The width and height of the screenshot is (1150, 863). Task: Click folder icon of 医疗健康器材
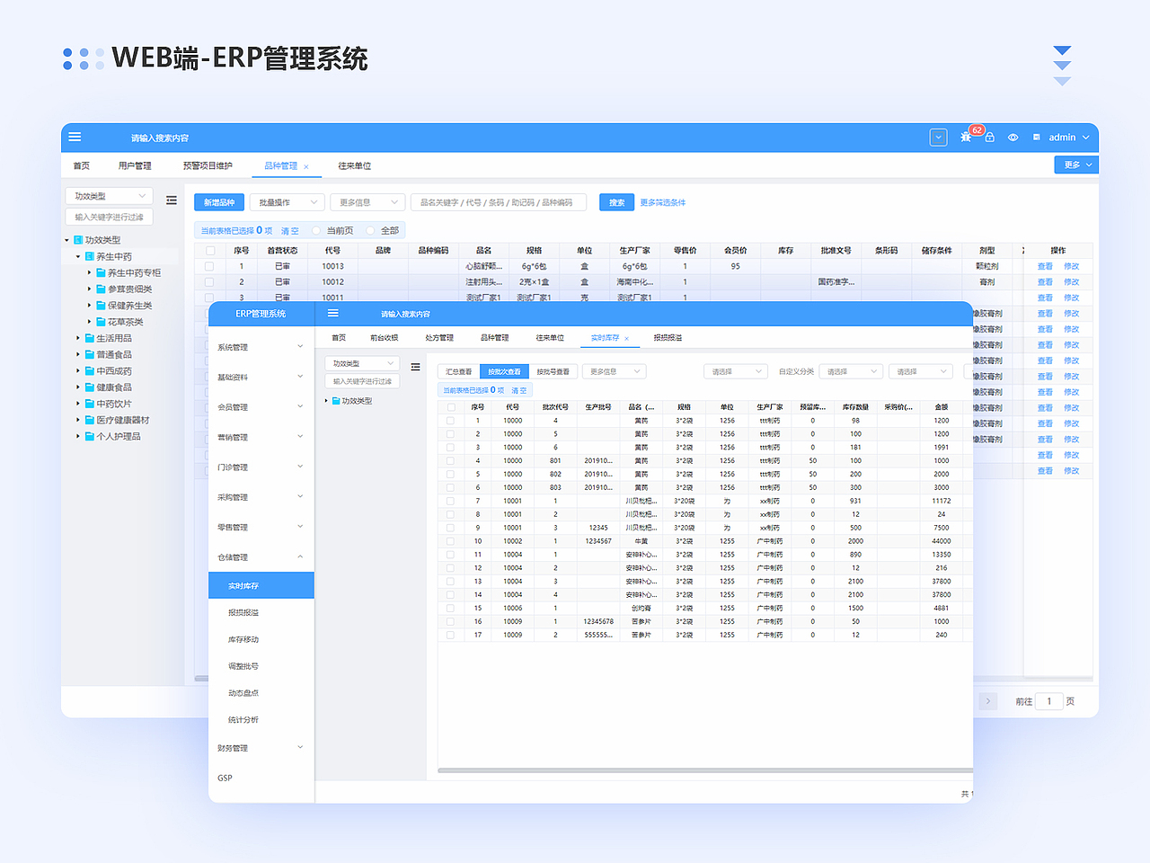pyautogui.click(x=90, y=420)
